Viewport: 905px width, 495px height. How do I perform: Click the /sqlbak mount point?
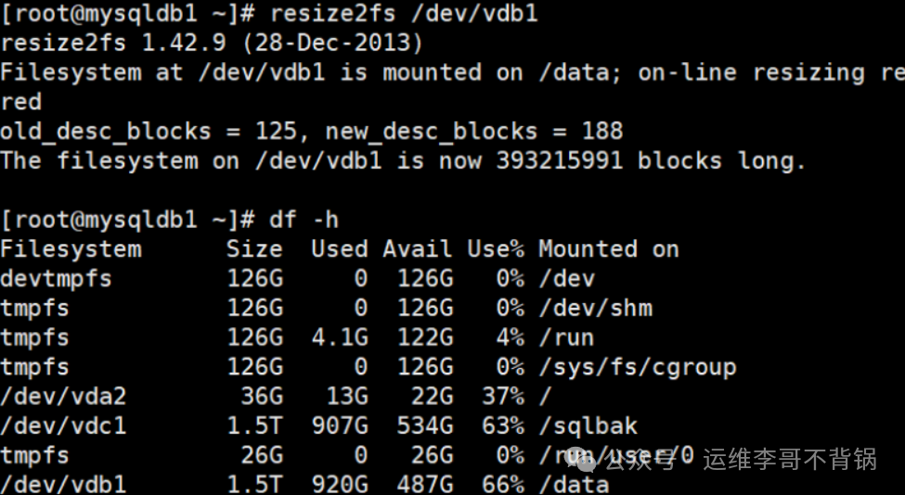[x=588, y=426]
